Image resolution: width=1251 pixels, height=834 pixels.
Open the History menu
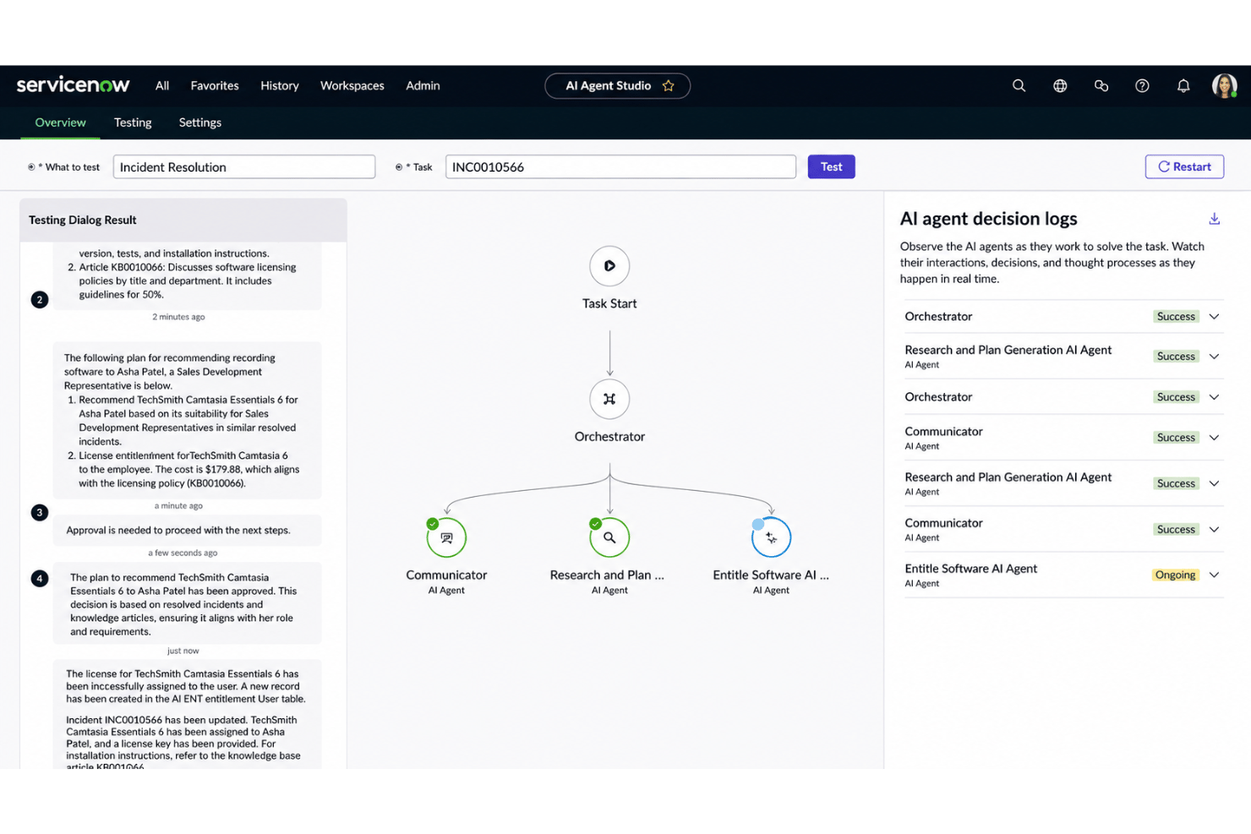(x=280, y=85)
